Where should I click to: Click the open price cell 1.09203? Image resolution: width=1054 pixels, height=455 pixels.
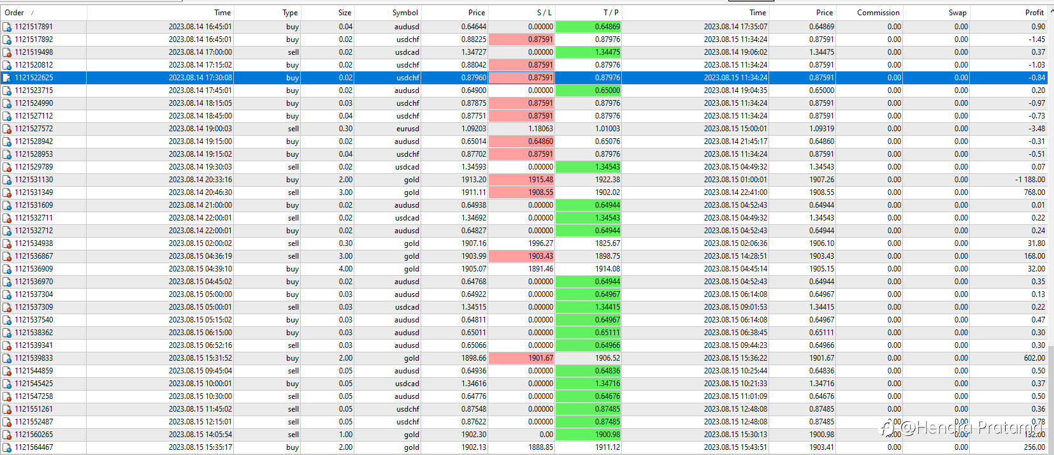click(455, 129)
